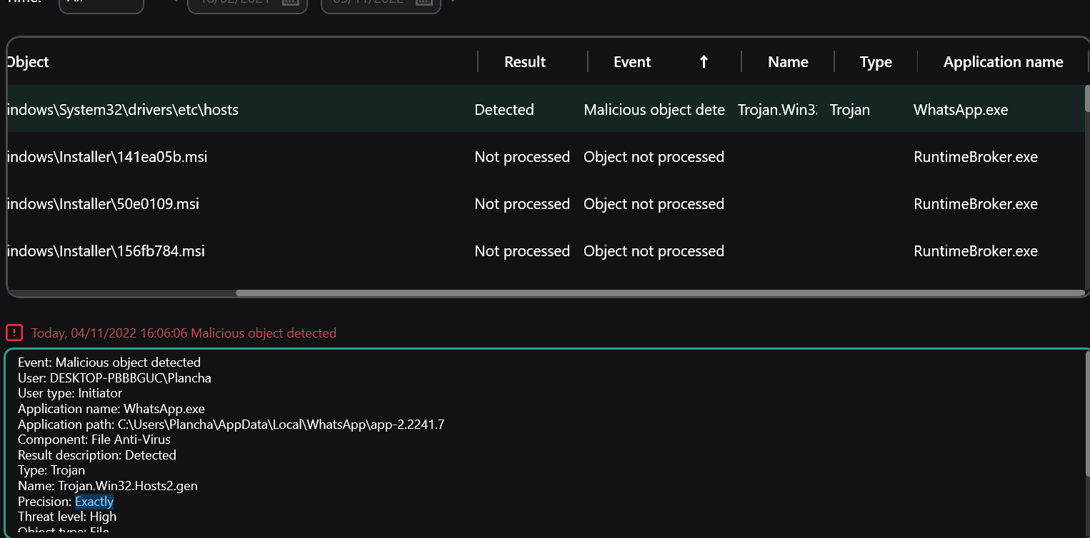The image size is (1090, 538).
Task: Sort by the Object column header
Action: click(x=27, y=62)
